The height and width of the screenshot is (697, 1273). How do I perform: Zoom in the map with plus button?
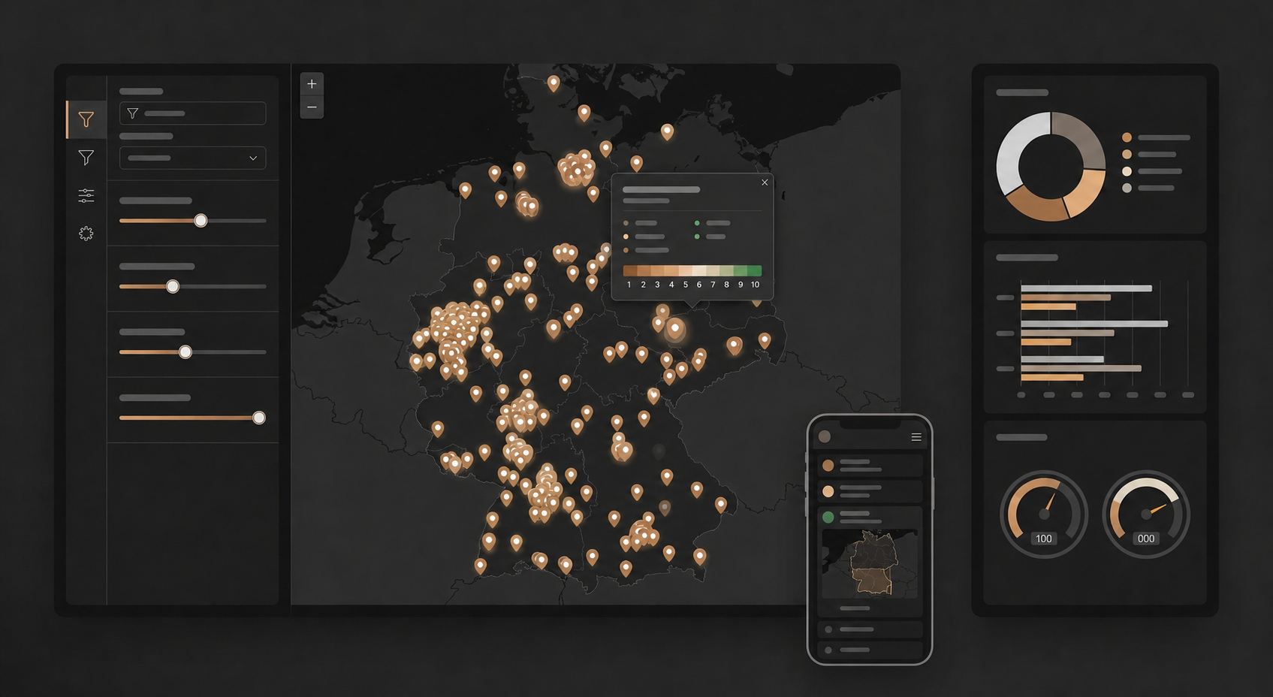tap(312, 84)
